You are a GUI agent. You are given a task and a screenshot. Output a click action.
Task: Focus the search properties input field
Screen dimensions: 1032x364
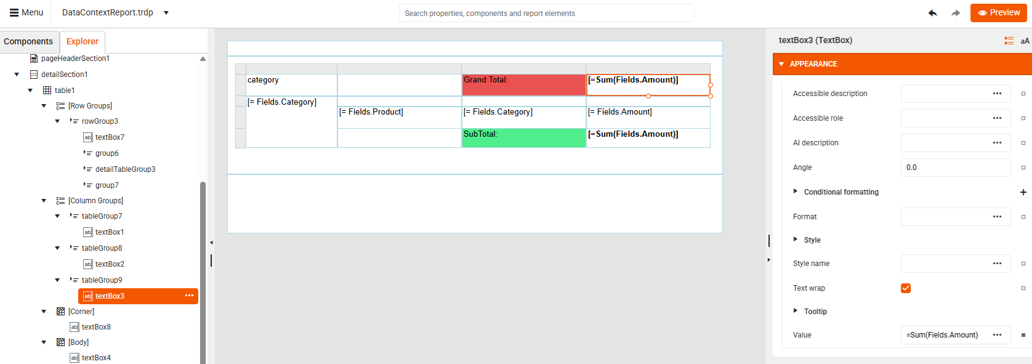click(x=547, y=13)
